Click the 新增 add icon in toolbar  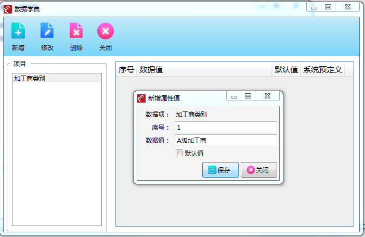tap(18, 31)
